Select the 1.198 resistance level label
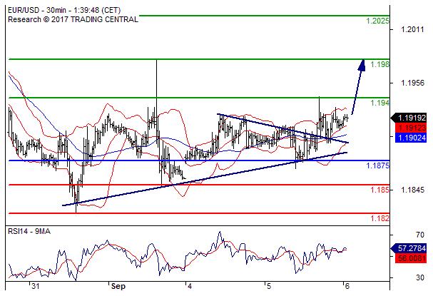 (x=379, y=64)
